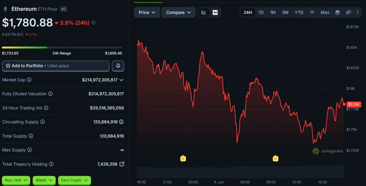
Task: Show Max Supply info icon
Action: pos(29,150)
